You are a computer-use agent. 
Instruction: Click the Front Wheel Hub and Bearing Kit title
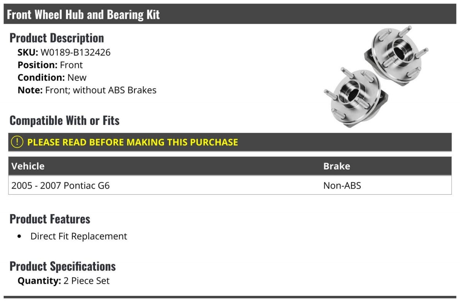pos(83,15)
